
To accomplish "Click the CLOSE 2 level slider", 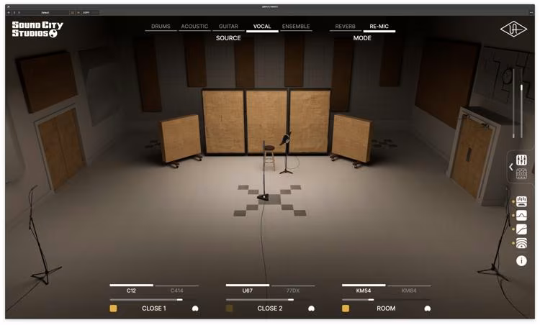I will coord(270,300).
